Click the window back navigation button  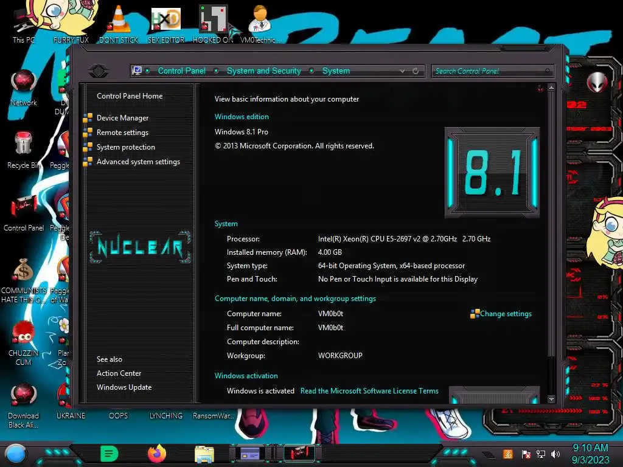click(99, 71)
